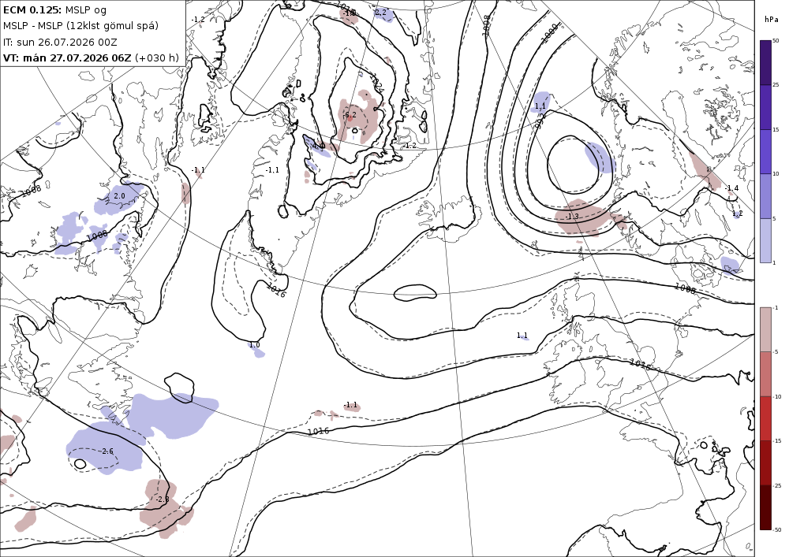
Task: Select the darkest maroon -25 to -50 legend swatch
Action: click(x=765, y=507)
